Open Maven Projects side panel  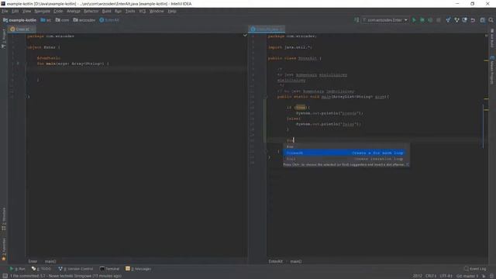[x=492, y=71]
